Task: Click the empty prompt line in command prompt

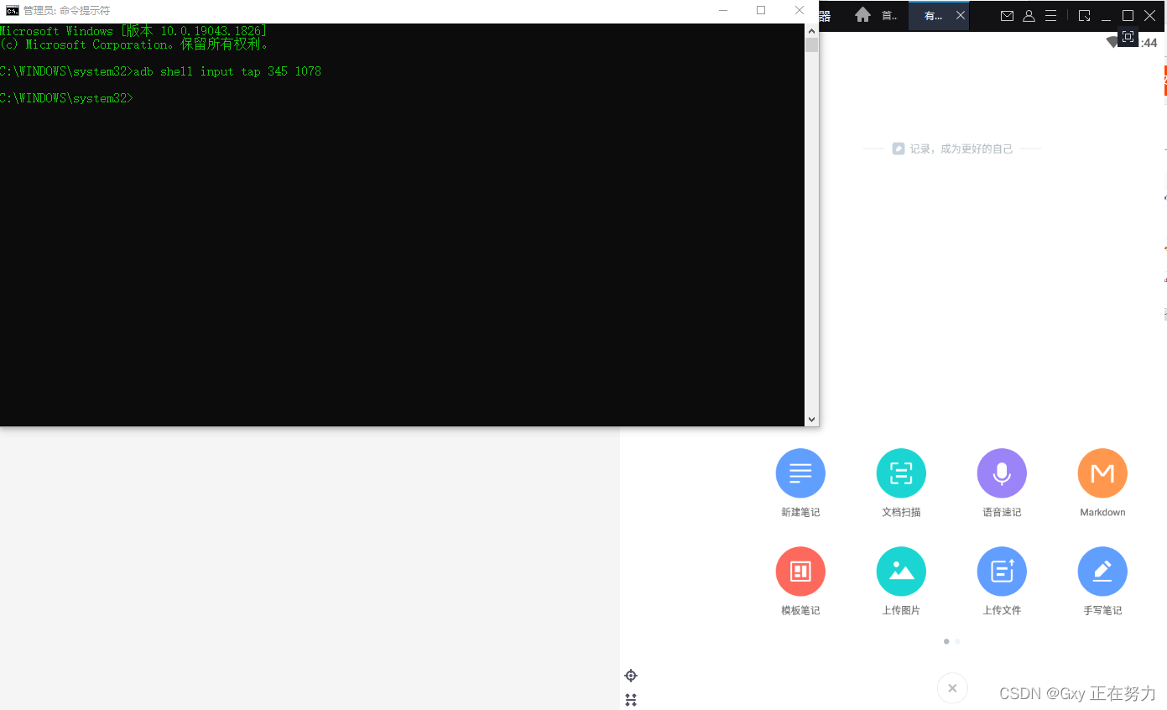Action: coord(66,98)
